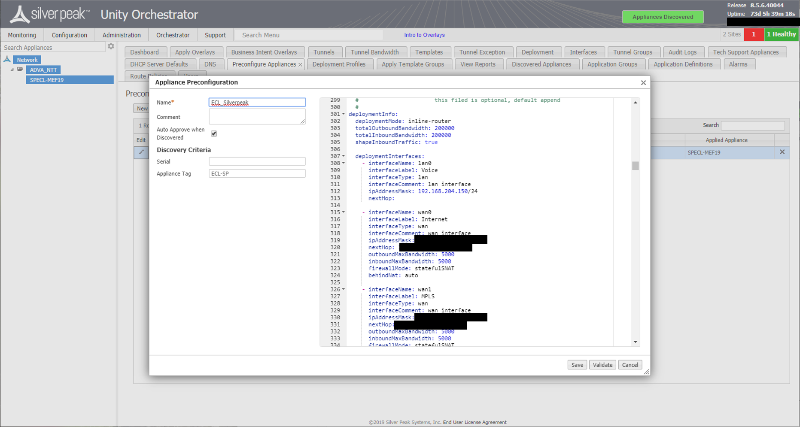Screen dimensions: 800x427
Task: Click into the Name input field
Action: 257,102
